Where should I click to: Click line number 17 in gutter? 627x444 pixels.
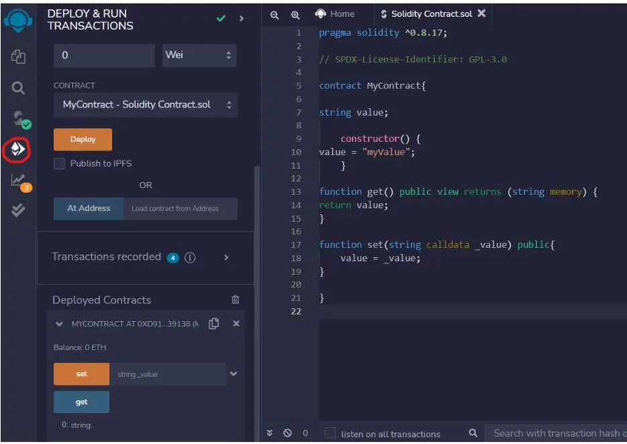coord(296,245)
